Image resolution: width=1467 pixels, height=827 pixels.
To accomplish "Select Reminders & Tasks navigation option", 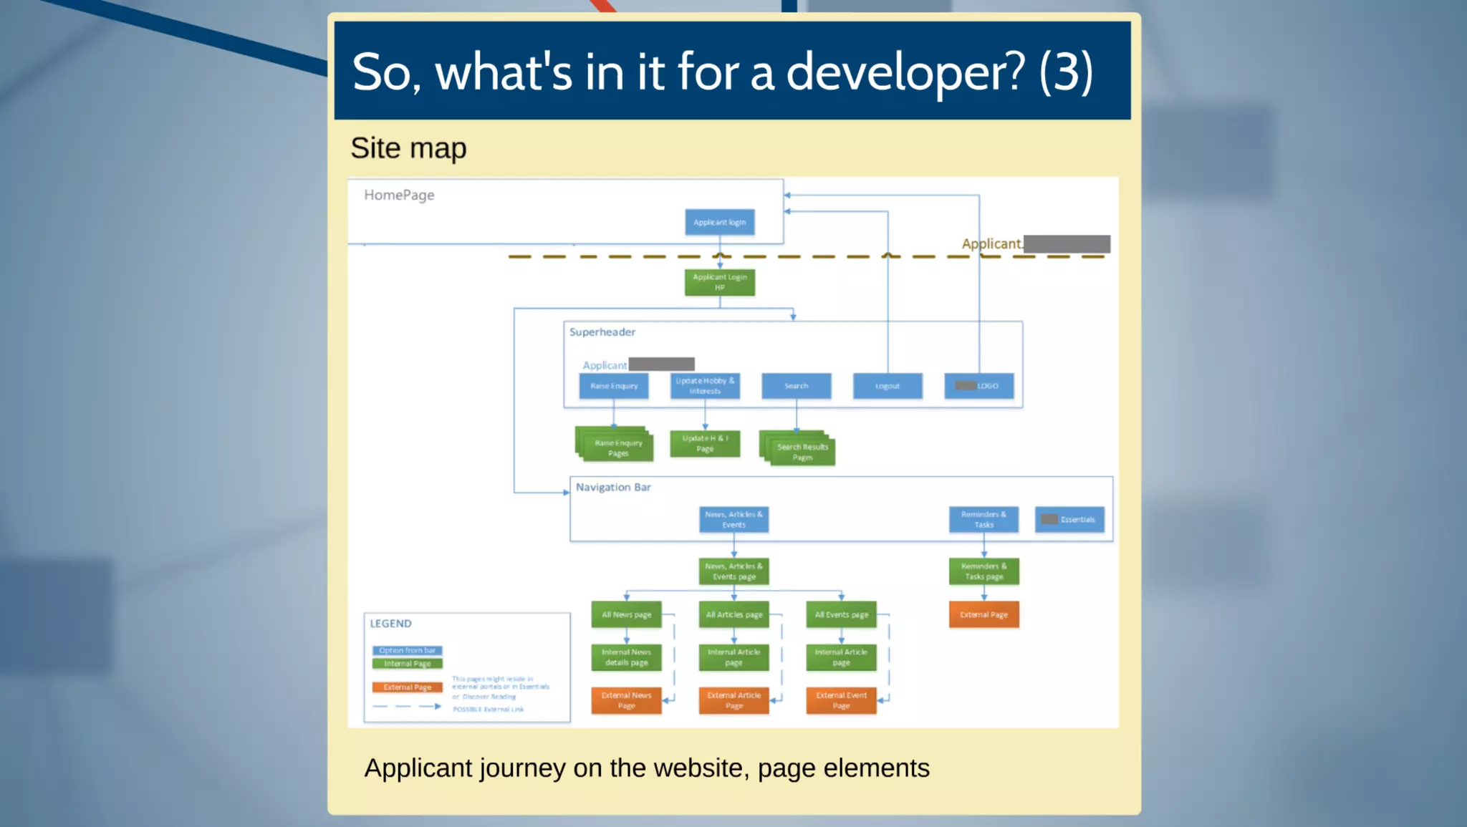I will click(983, 519).
